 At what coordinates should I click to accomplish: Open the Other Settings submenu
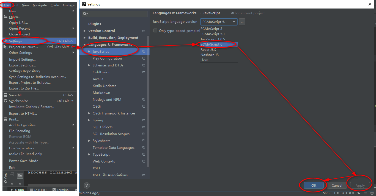tap(40, 53)
